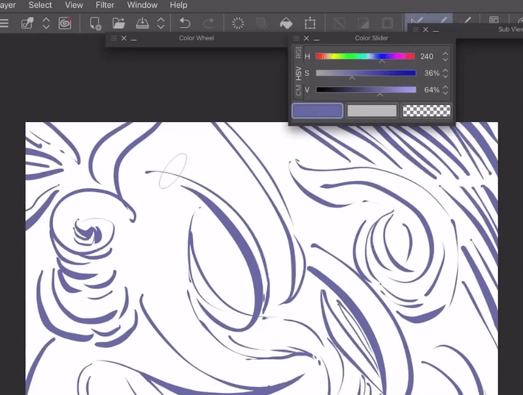Screen dimensions: 523x395
Task: Select the gray sub color swatch
Action: point(372,111)
